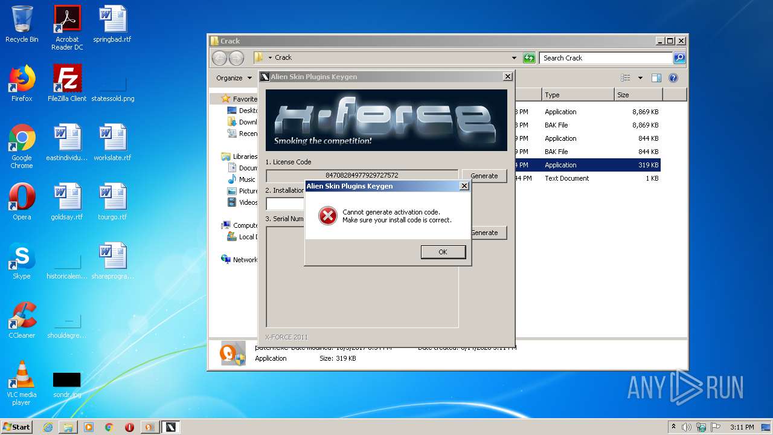Click the Search Crack field
This screenshot has height=435, width=773.
[606, 58]
